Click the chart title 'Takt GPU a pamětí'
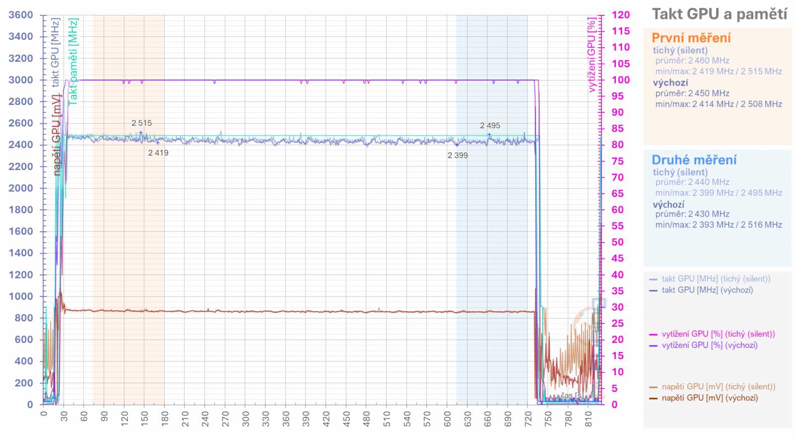Viewport: 796px width, 447px height. point(719,14)
